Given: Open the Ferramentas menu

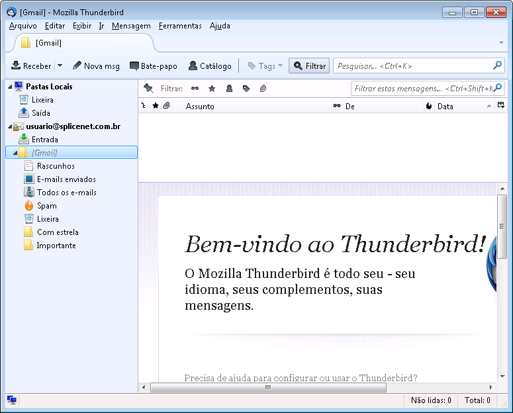Looking at the screenshot, I should (x=180, y=26).
